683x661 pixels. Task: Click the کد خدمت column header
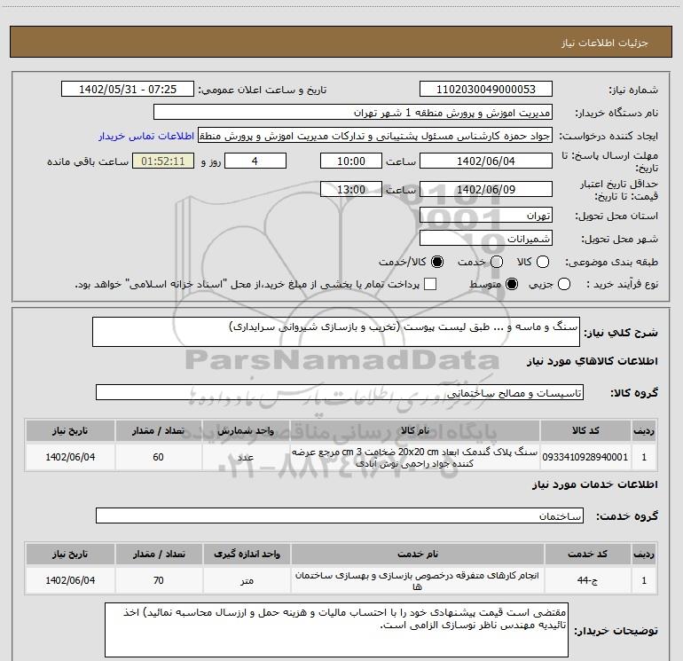587,554
